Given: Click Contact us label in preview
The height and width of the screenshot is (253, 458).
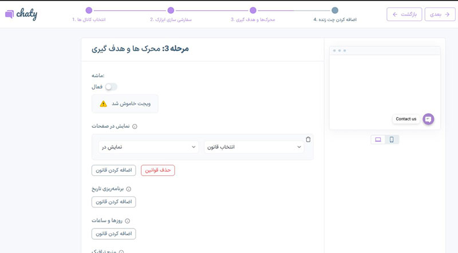Looking at the screenshot, I should coord(406,119).
